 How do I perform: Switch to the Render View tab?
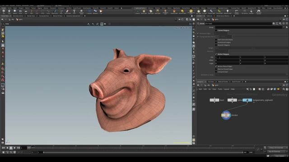[31, 16]
